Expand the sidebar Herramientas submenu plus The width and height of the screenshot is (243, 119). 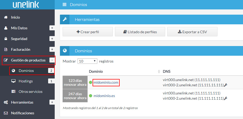52,102
